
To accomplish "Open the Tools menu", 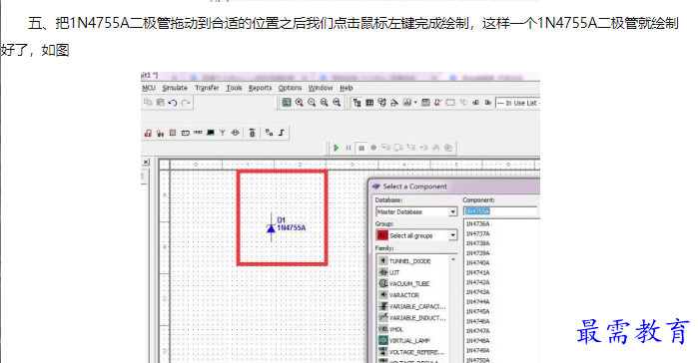I will [234, 88].
